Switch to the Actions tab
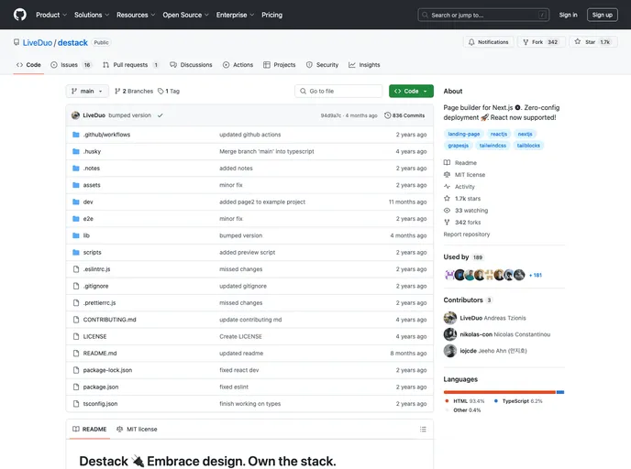This screenshot has width=631, height=469. [x=238, y=65]
